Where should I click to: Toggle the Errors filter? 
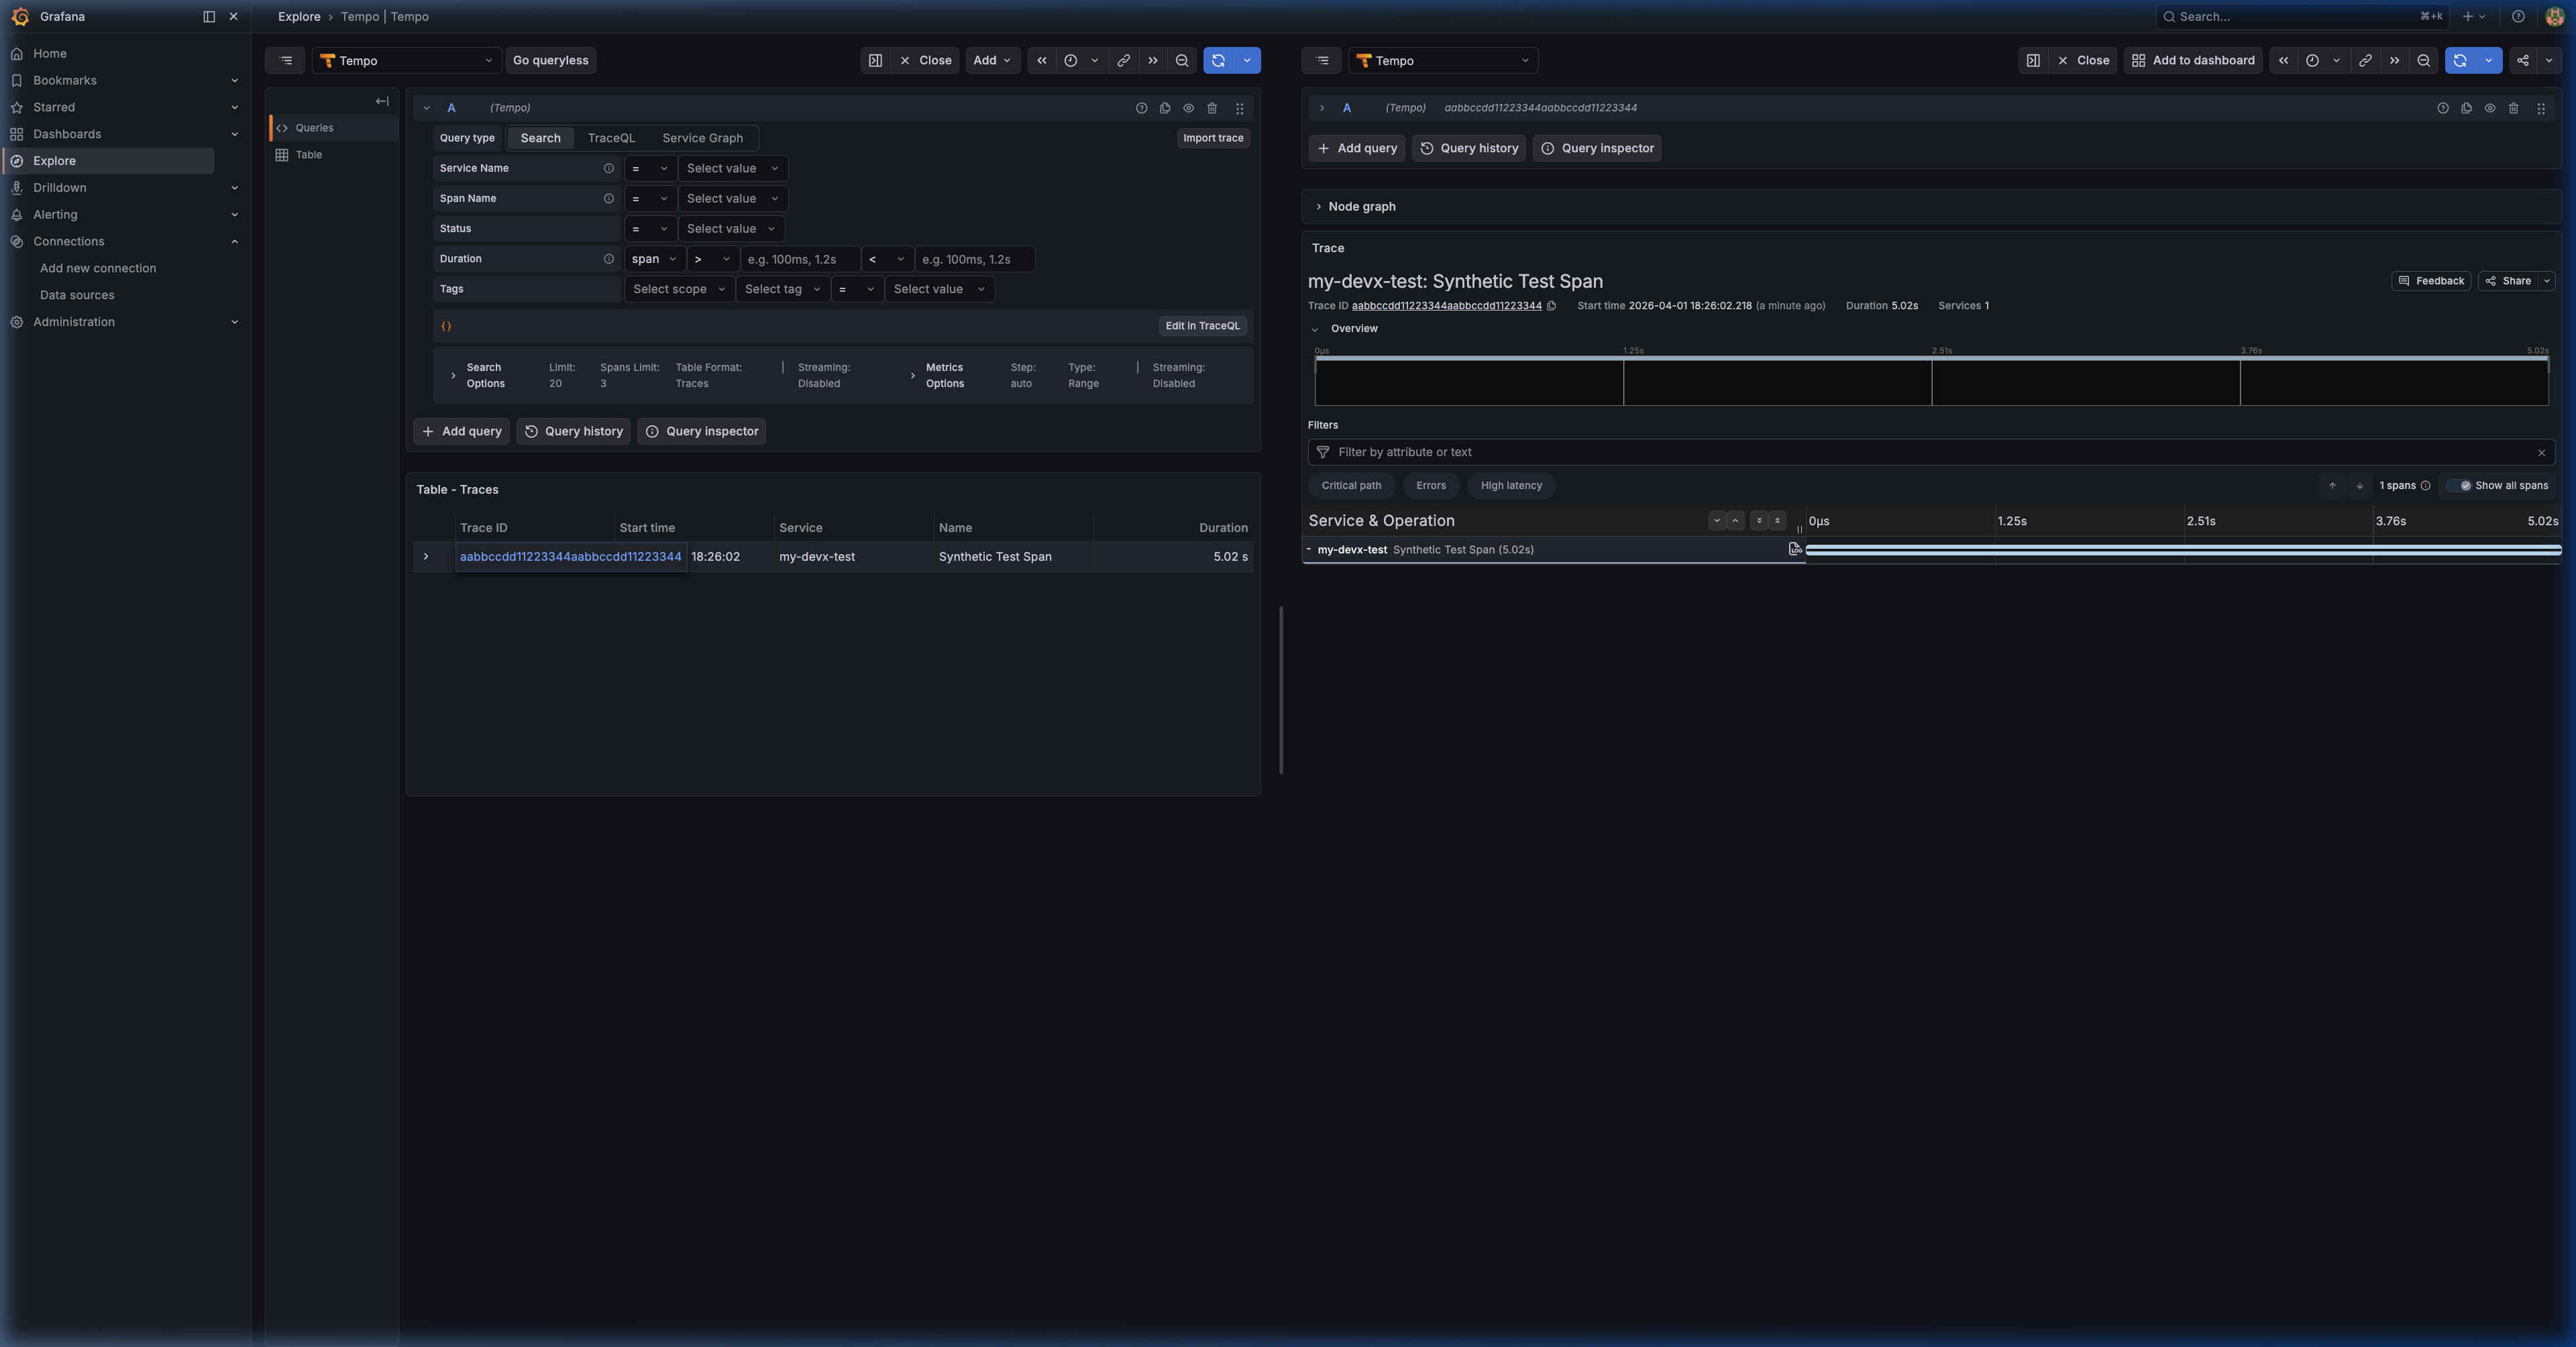tap(1431, 485)
